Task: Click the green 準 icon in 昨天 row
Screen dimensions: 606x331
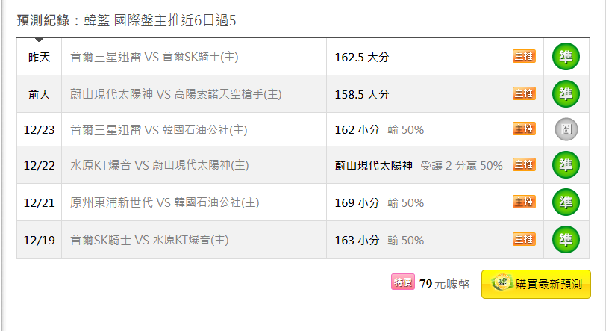Action: (x=566, y=57)
